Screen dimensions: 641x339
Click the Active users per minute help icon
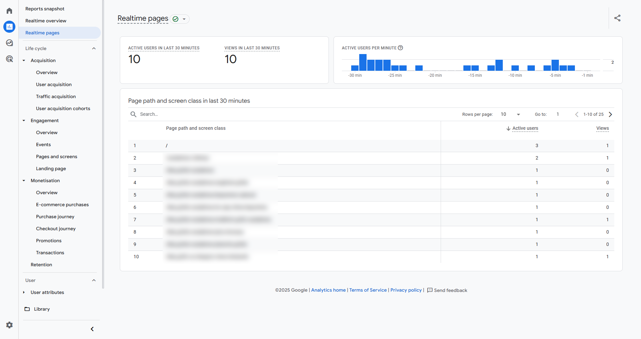pyautogui.click(x=400, y=48)
